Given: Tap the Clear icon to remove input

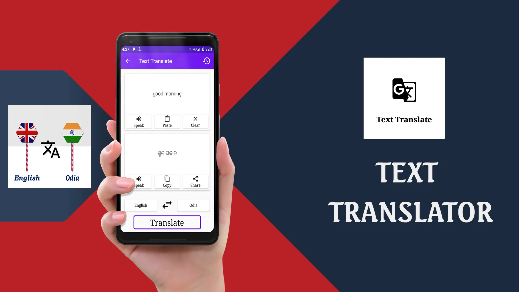Looking at the screenshot, I should pyautogui.click(x=195, y=121).
